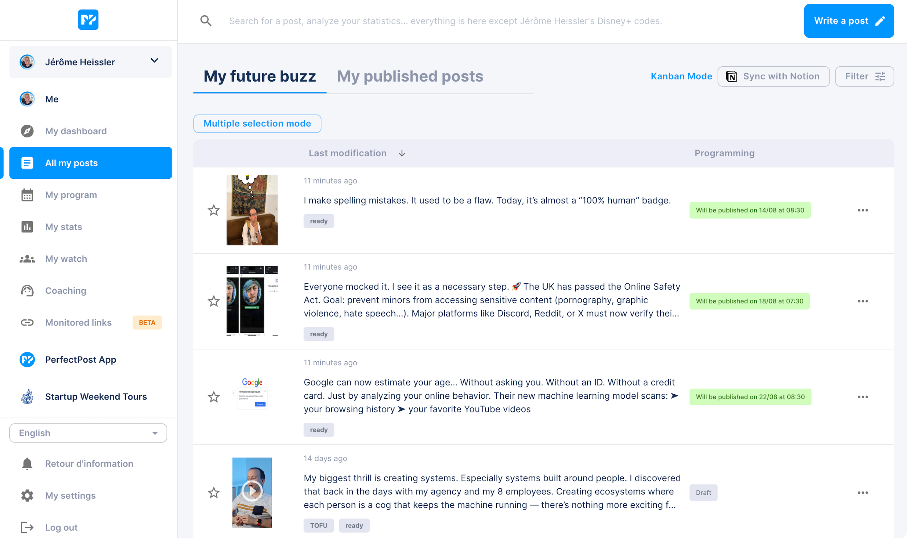Open My watch section

tap(66, 258)
